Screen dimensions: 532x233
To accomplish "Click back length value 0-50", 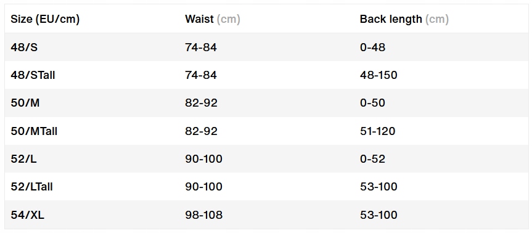I will pos(372,103).
